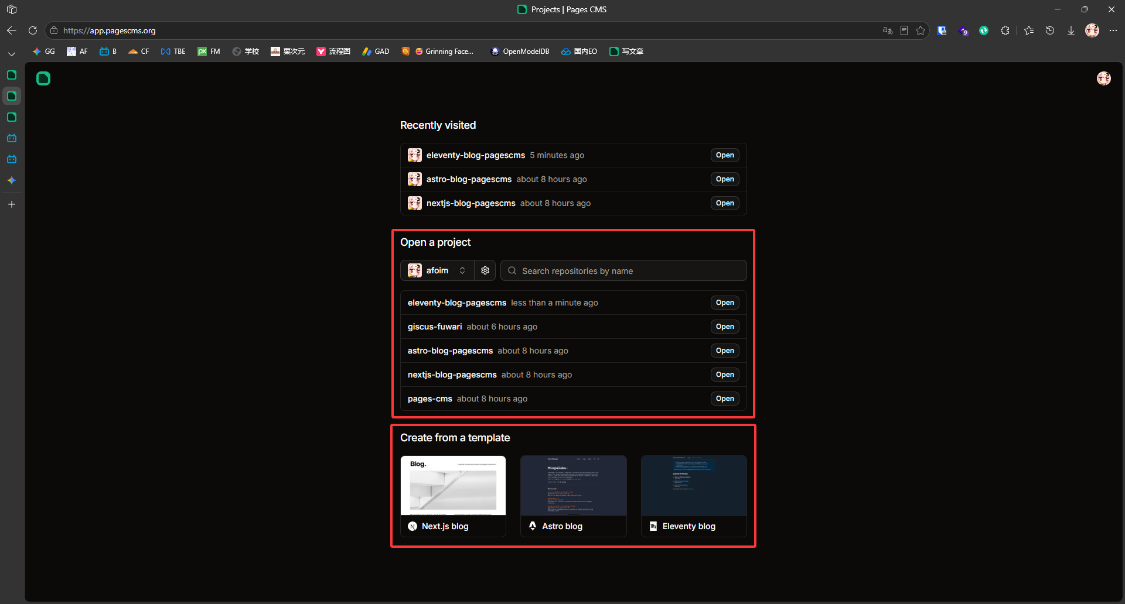The height and width of the screenshot is (604, 1125).
Task: Open the Grinning Face bookmark
Action: click(444, 52)
